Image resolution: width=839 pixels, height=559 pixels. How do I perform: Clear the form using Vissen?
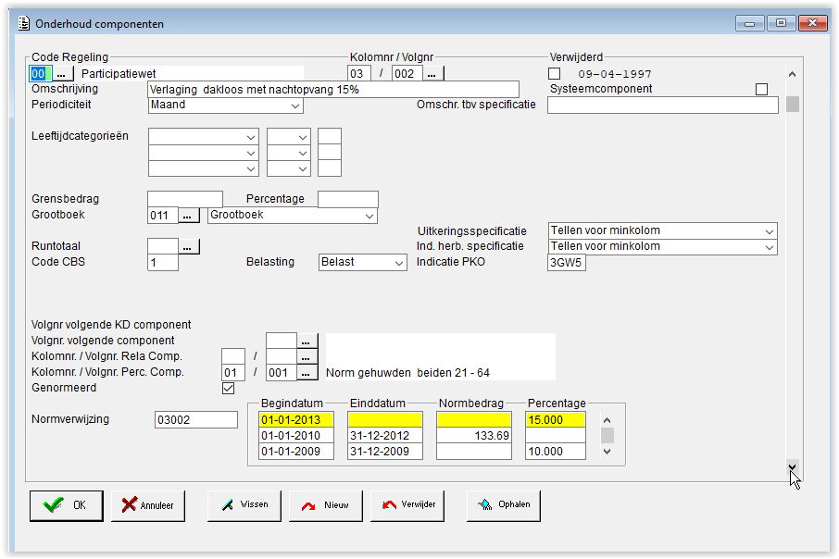pyautogui.click(x=244, y=505)
